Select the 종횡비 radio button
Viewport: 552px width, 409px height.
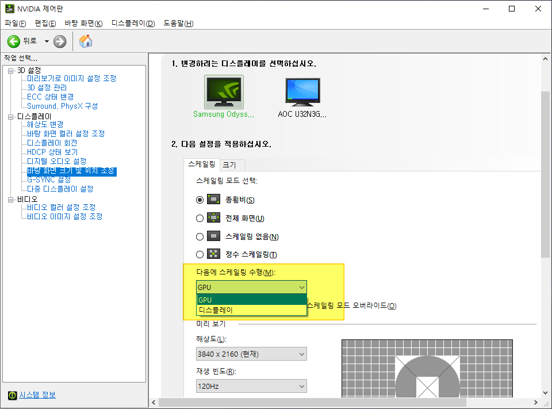coord(200,200)
